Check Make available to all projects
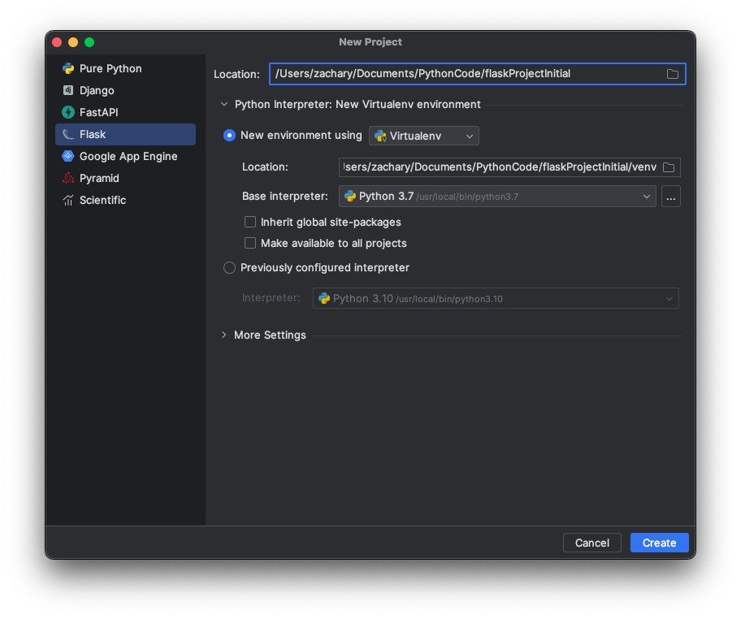The image size is (741, 619). (x=250, y=243)
